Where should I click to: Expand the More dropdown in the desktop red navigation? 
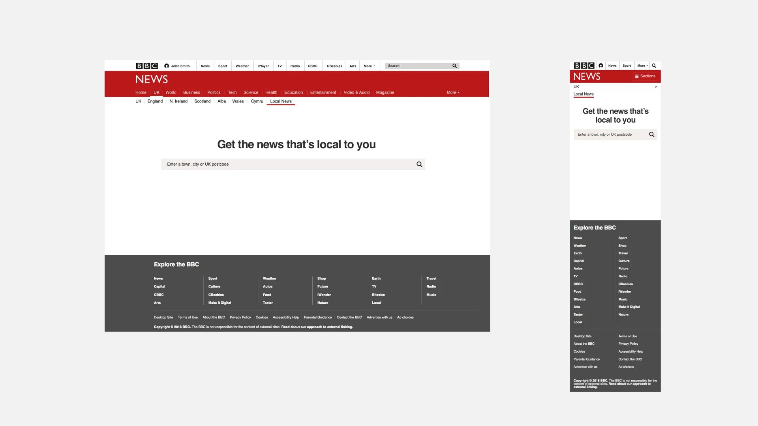coord(453,92)
